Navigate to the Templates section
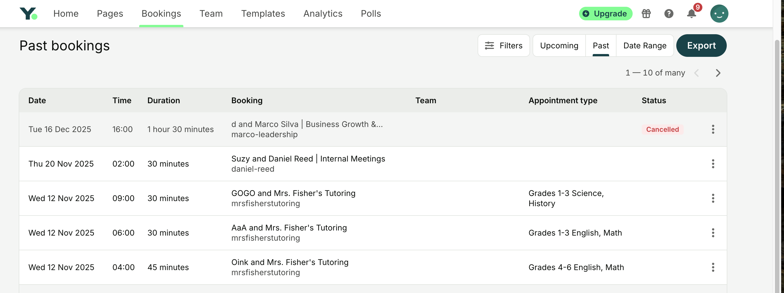The image size is (784, 293). 263,14
